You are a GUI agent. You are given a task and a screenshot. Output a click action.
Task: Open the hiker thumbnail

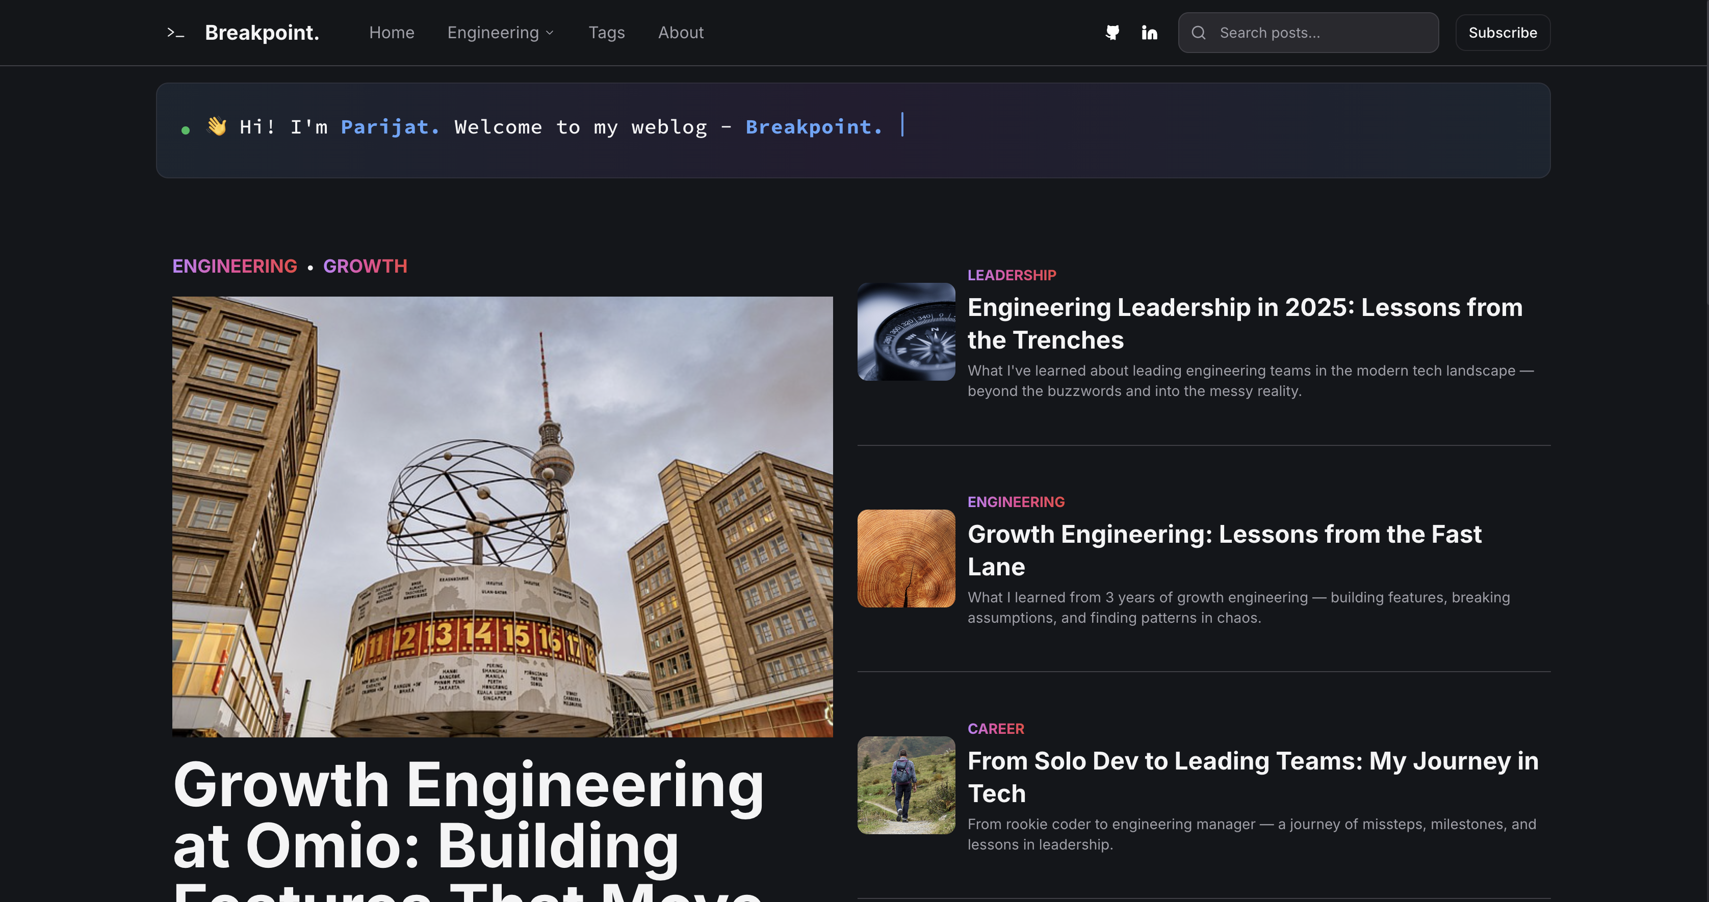[x=905, y=785]
